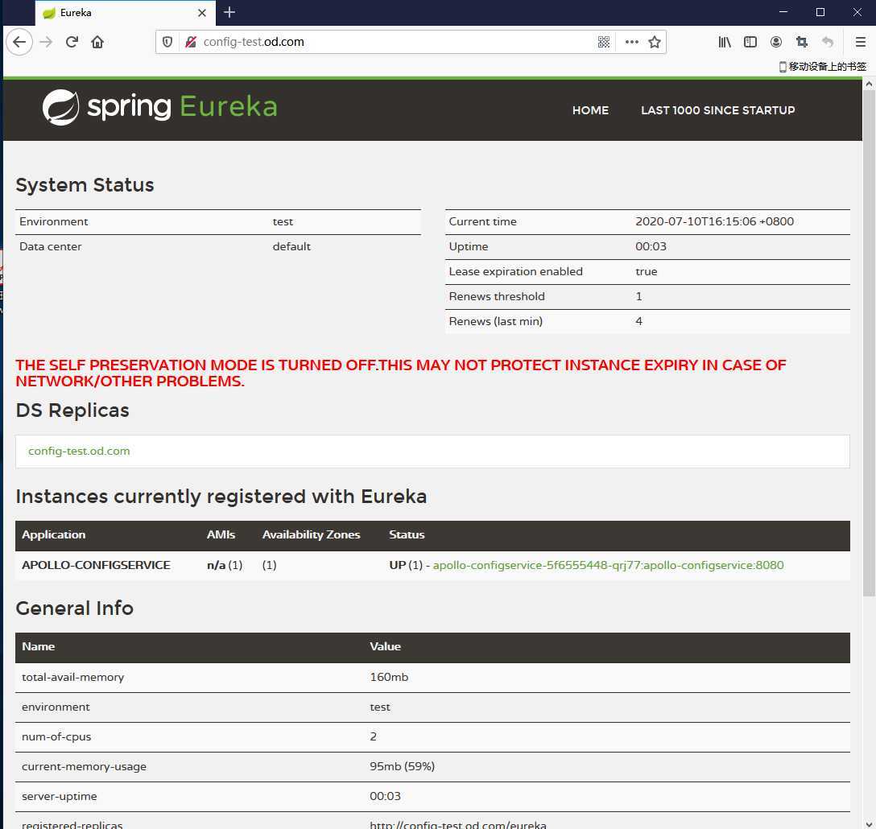The height and width of the screenshot is (829, 876).
Task: Click the Uptime label in System Status
Action: [468, 246]
